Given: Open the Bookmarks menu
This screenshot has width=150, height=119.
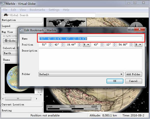Looking at the screenshot, I should pos(37,10).
